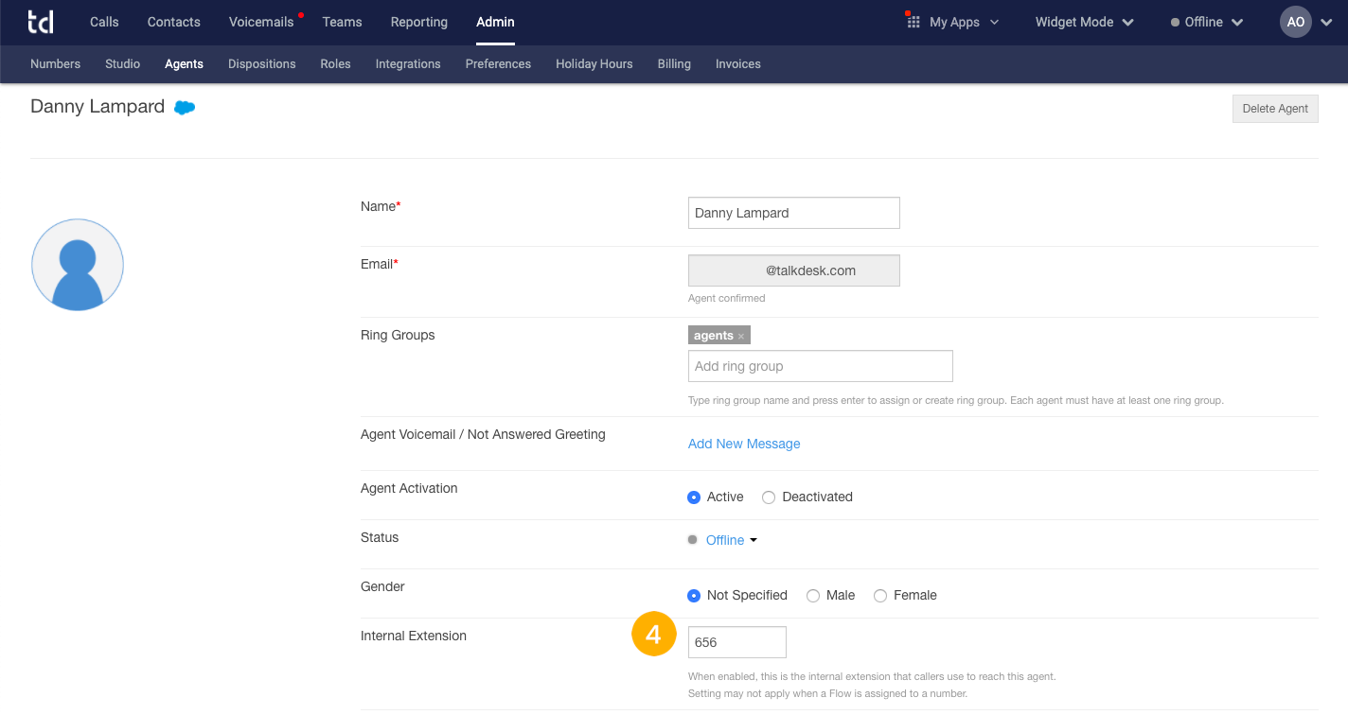Click the Salesforce cloud icon beside Danny Lampard

(x=185, y=108)
